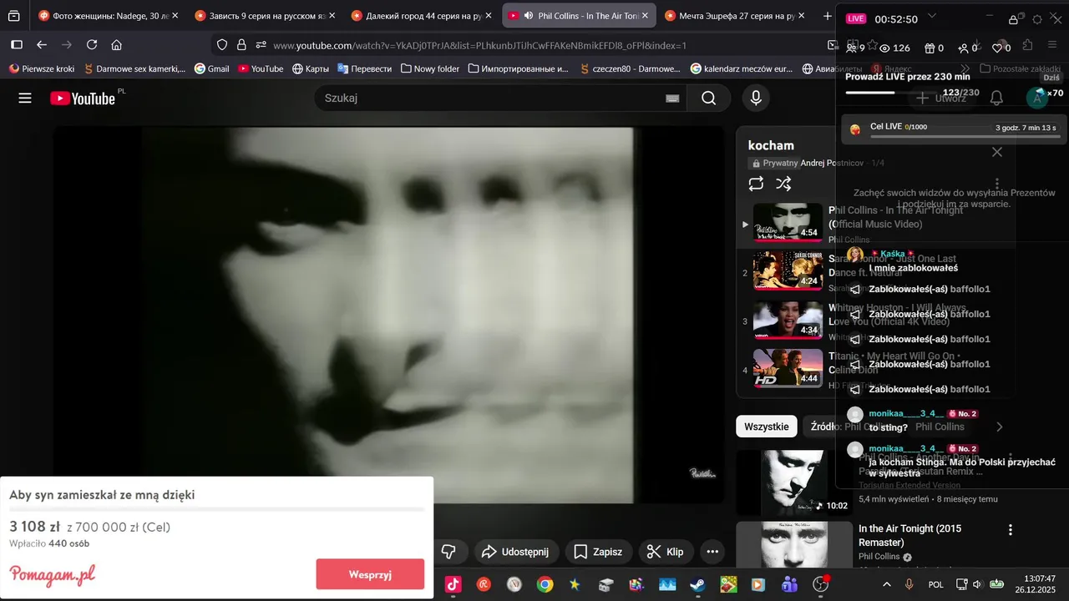This screenshot has height=601, width=1069.
Task: Open Steam from the taskbar
Action: (697, 584)
